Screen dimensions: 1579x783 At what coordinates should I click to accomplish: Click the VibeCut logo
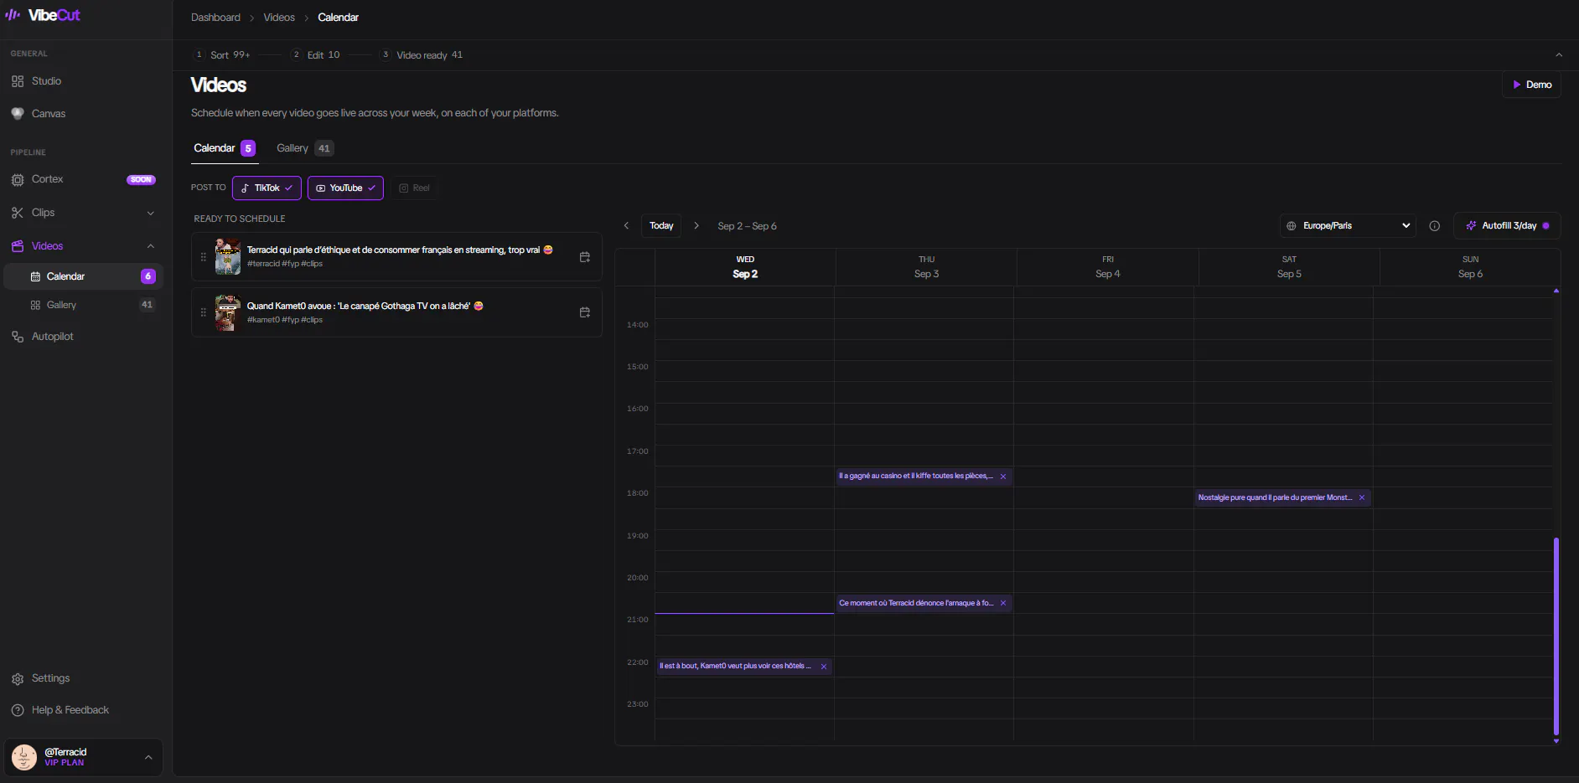[43, 15]
